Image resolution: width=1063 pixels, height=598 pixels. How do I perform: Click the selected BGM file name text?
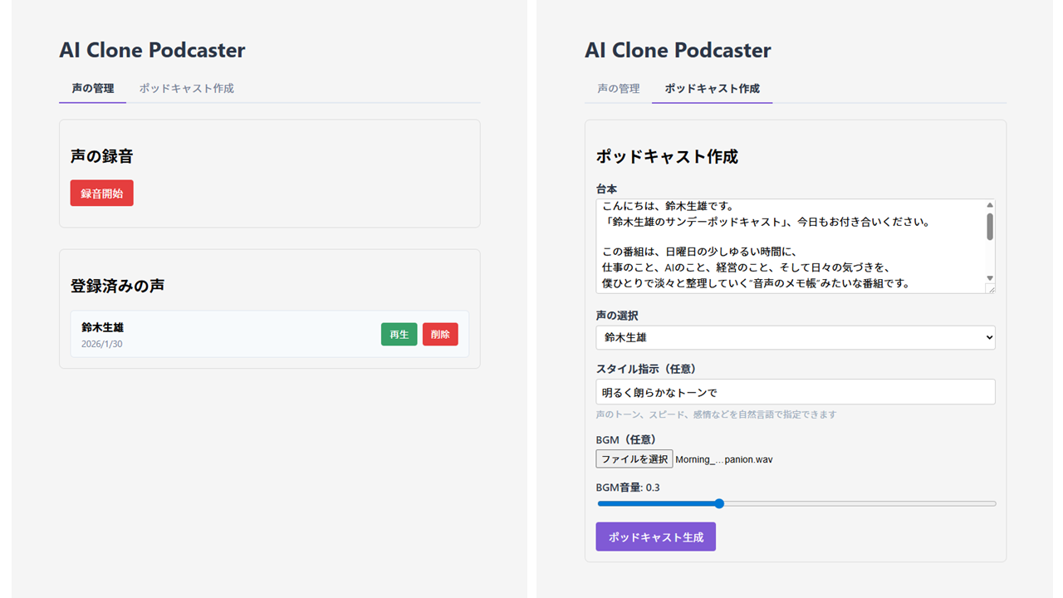click(724, 459)
